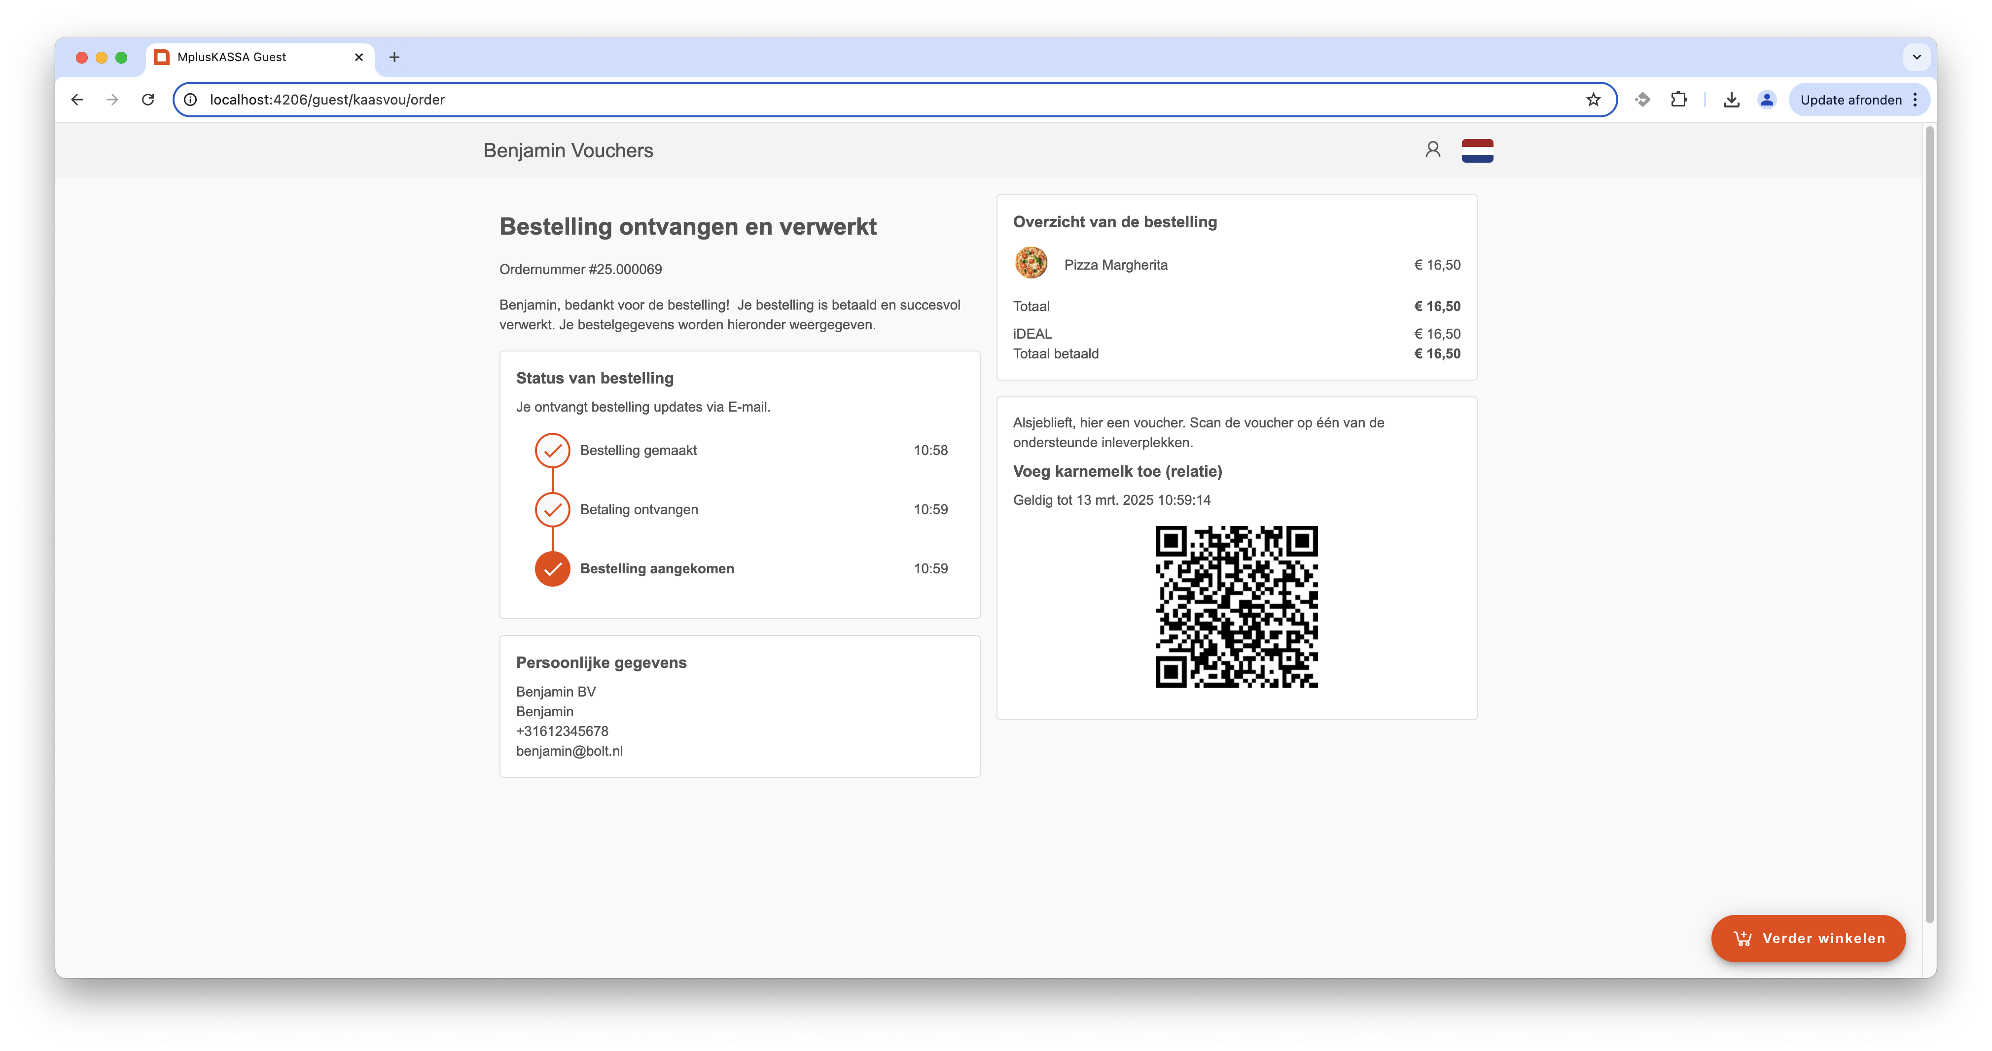
Task: Click the Totaal betaald amount € 16,50
Action: (1437, 353)
